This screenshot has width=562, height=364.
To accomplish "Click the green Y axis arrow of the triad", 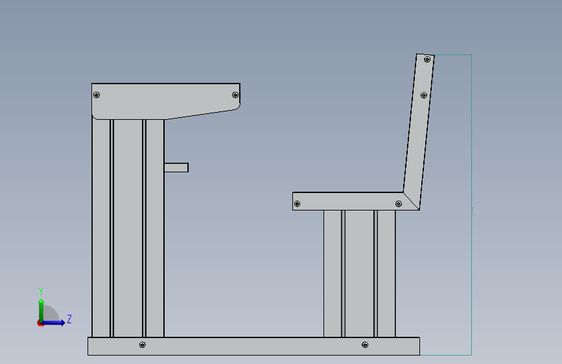I will (41, 310).
